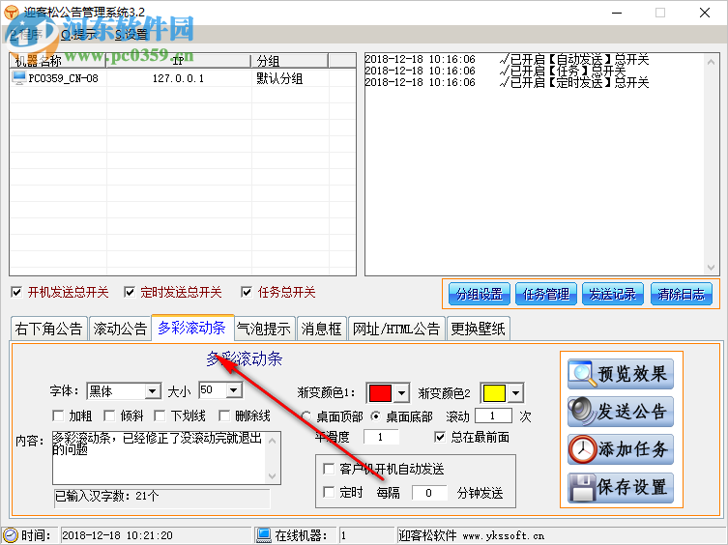Select the computer icon for PC0359_CN-08
The height and width of the screenshot is (545, 728).
click(19, 77)
